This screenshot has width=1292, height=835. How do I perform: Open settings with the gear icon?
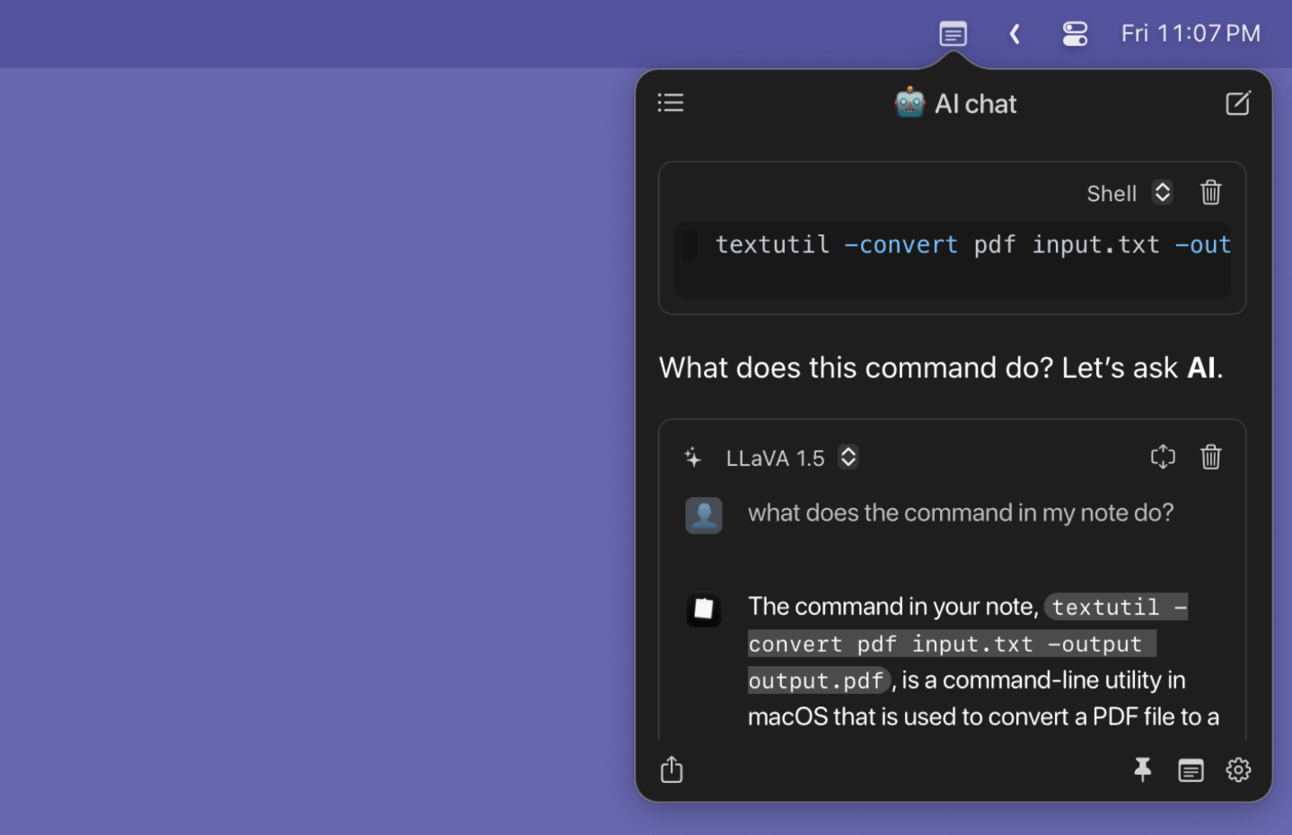click(1238, 769)
